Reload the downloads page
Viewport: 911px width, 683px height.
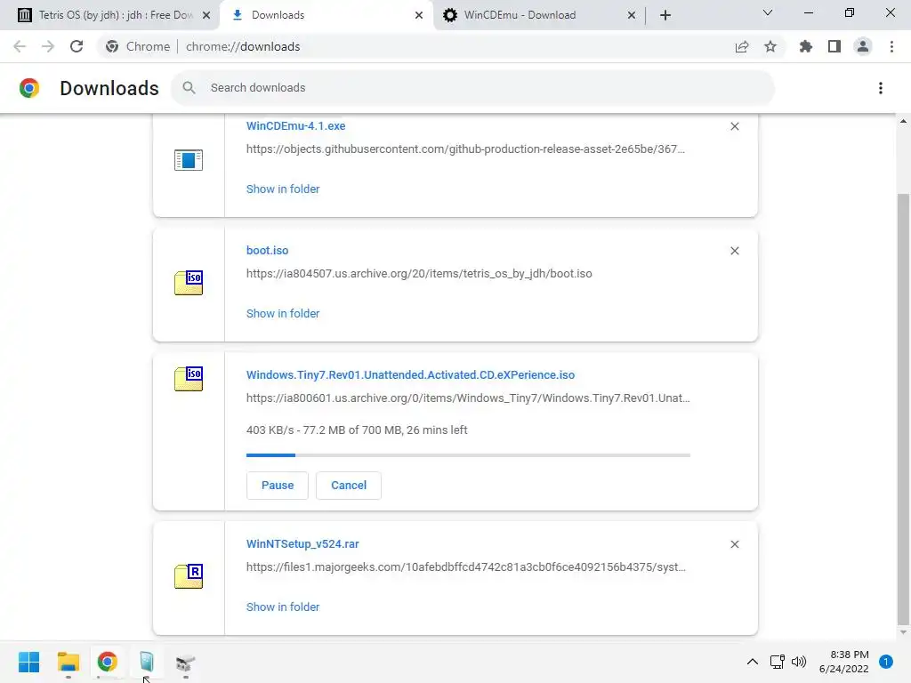pyautogui.click(x=77, y=46)
